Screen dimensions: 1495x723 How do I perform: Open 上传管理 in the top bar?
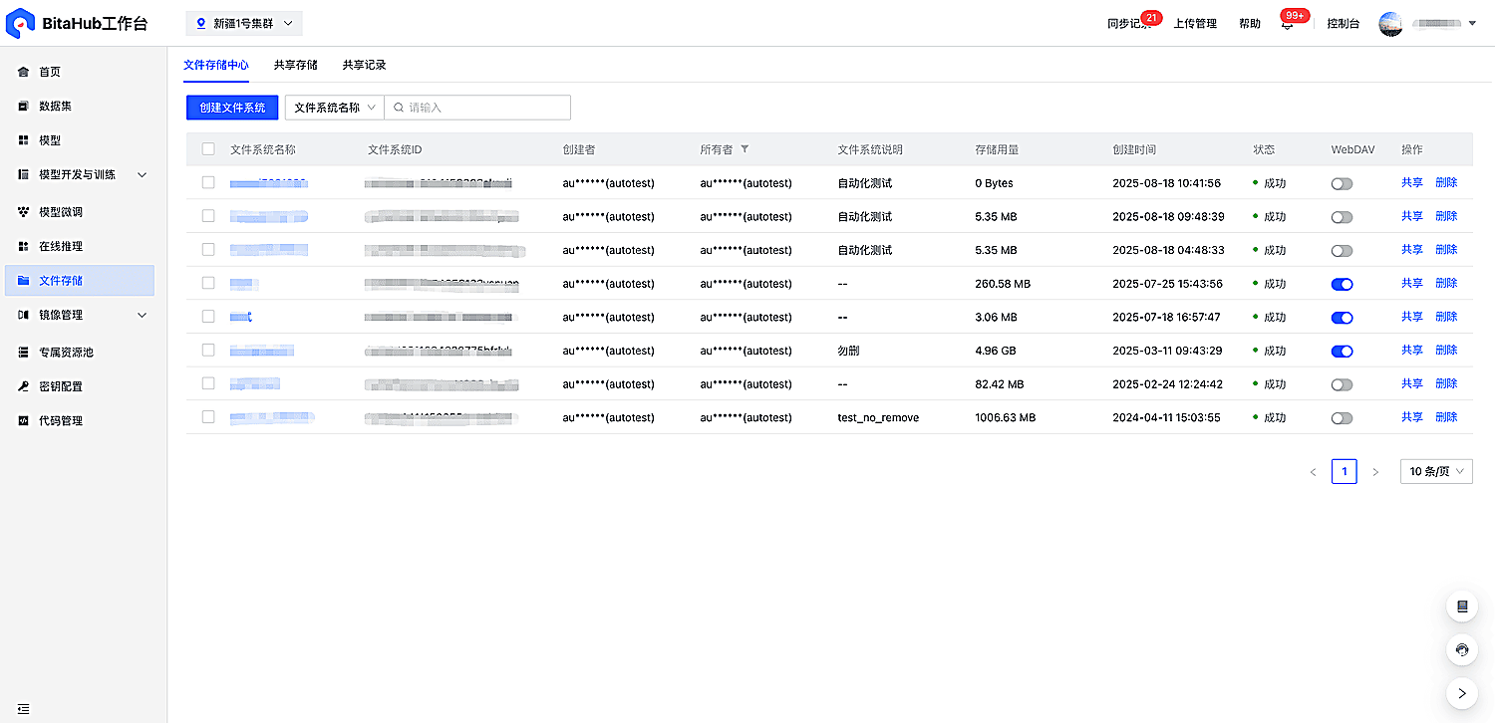coord(1195,24)
